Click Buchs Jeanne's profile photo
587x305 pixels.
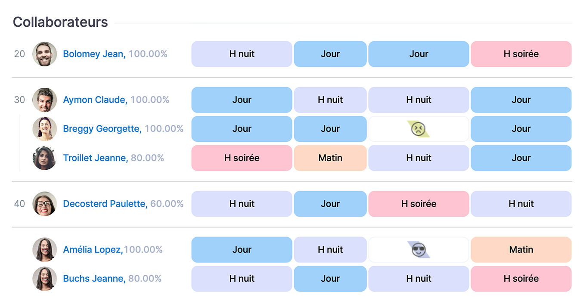coord(45,279)
